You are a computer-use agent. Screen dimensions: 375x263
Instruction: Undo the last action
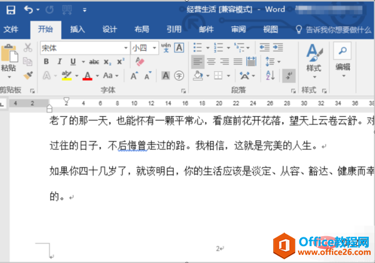click(x=29, y=10)
